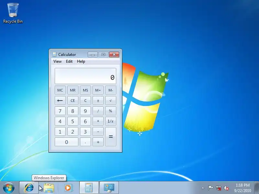This screenshot has width=259, height=194.
Task: Open the Action Center flag icon
Action: point(210,188)
